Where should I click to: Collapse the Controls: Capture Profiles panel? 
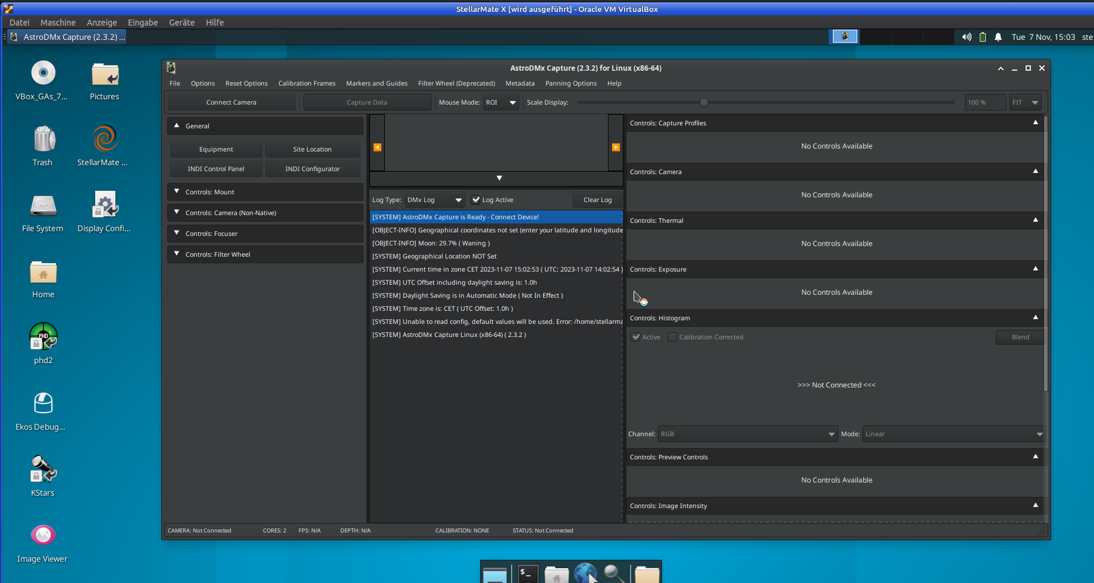pos(1036,122)
